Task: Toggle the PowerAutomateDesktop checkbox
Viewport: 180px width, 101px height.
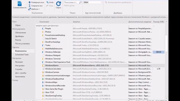Action: [43, 35]
